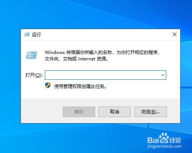
Task: Click the large Run program icon
Action: point(31,55)
